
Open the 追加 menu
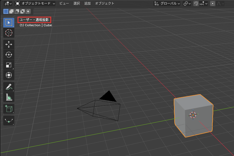[87, 4]
